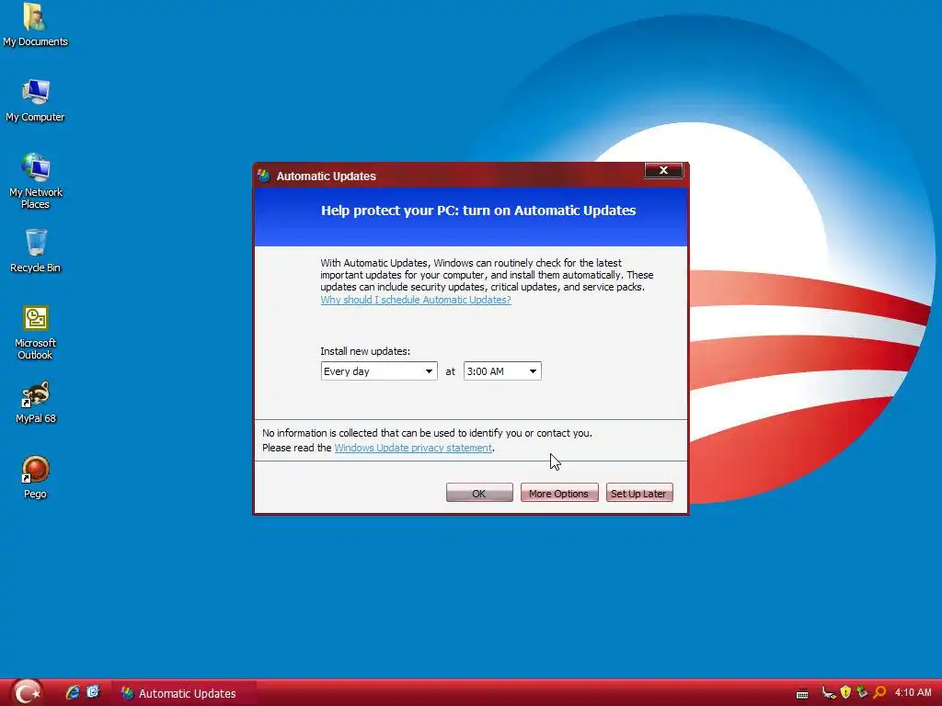The image size is (942, 706).
Task: Open the Every day frequency dropdown
Action: (x=379, y=371)
